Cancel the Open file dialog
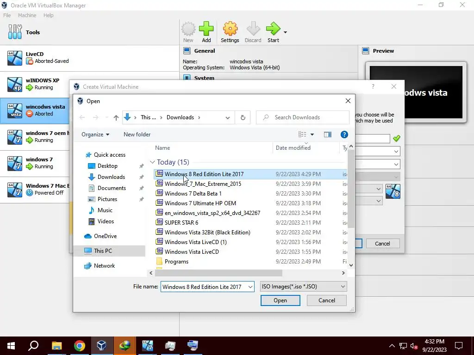Image resolution: width=474 pixels, height=355 pixels. point(326,300)
